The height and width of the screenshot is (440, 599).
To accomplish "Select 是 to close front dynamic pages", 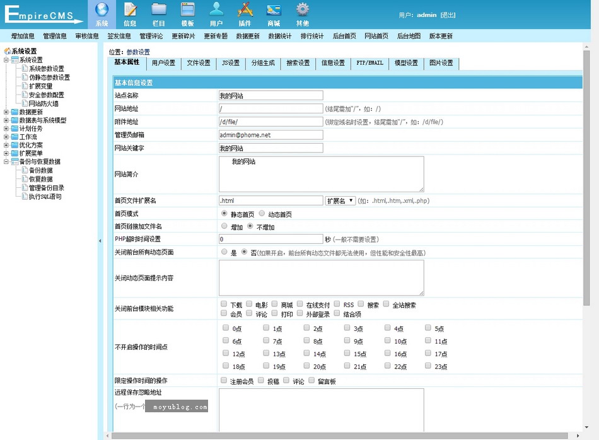I will coord(224,252).
